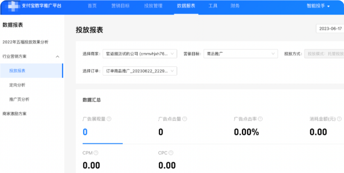Click the 数据汇总 section title

click(x=92, y=100)
